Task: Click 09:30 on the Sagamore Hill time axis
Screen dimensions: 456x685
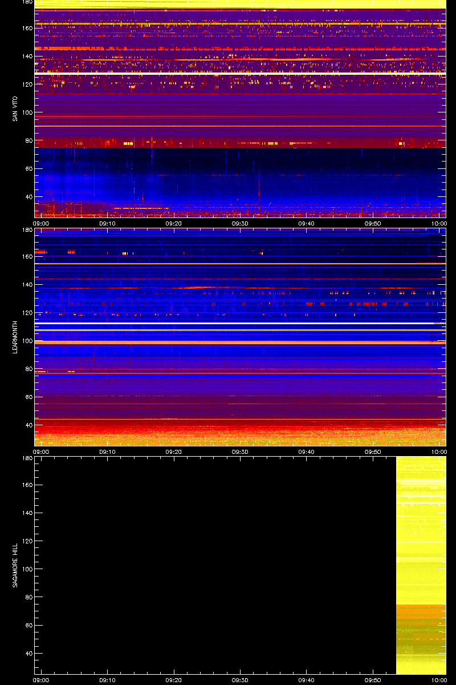Action: tap(240, 680)
